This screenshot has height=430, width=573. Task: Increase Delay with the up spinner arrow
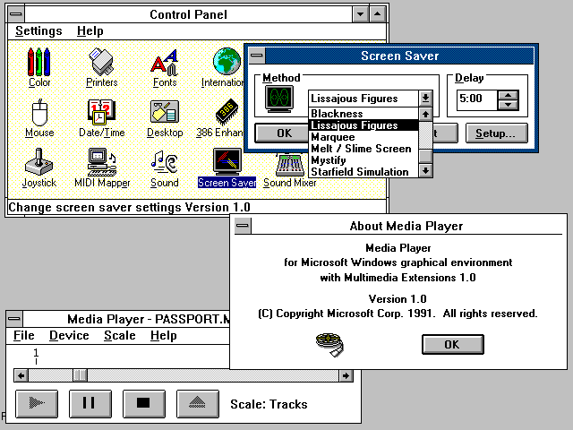click(x=508, y=94)
